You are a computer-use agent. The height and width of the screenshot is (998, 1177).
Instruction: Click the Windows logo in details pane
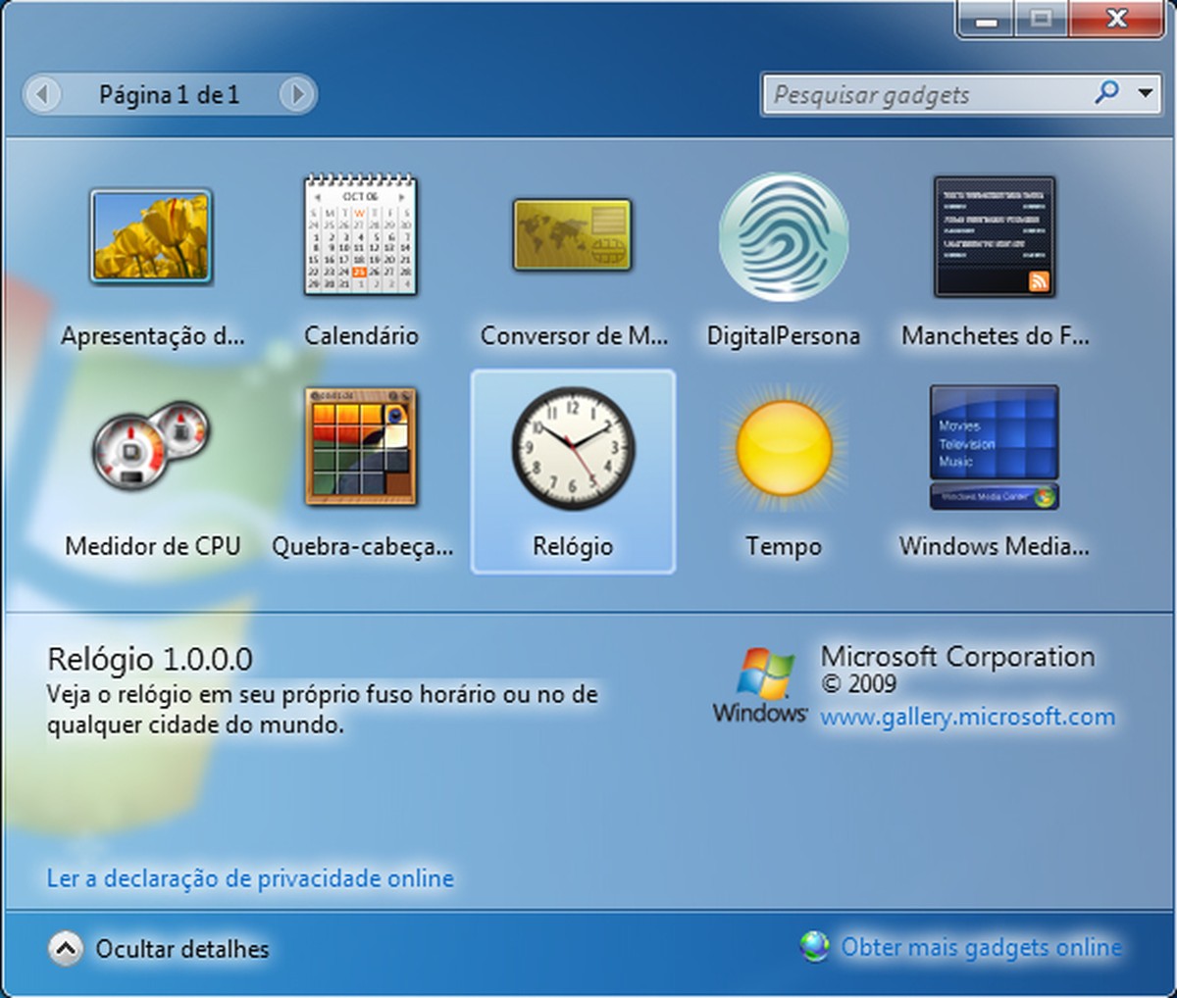coord(760,684)
